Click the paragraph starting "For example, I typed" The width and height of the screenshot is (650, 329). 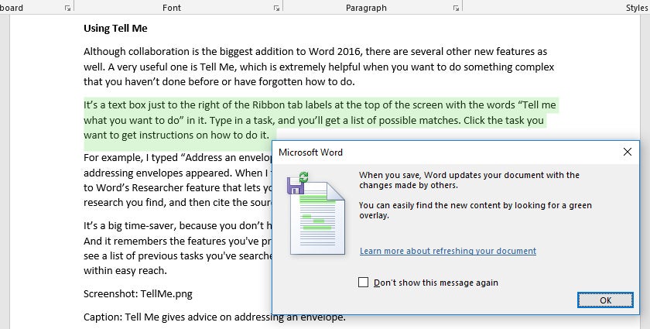tap(177, 180)
